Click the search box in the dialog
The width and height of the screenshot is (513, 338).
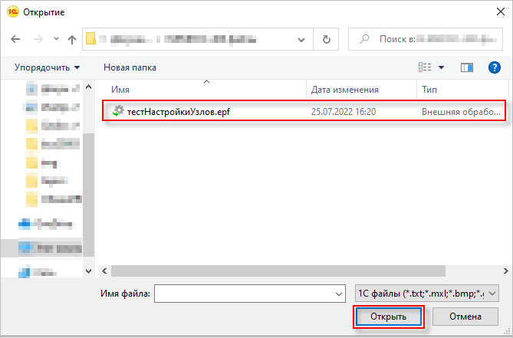pyautogui.click(x=426, y=39)
